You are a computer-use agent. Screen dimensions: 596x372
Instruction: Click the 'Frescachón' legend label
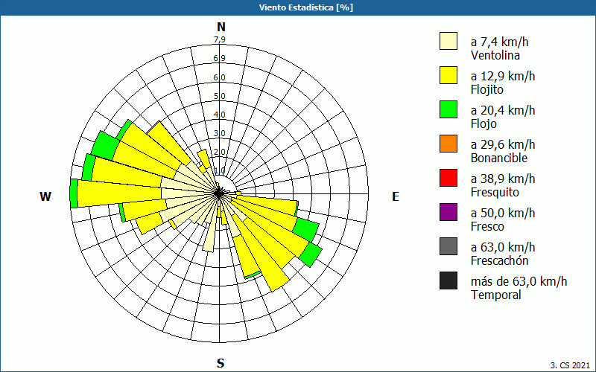499,261
